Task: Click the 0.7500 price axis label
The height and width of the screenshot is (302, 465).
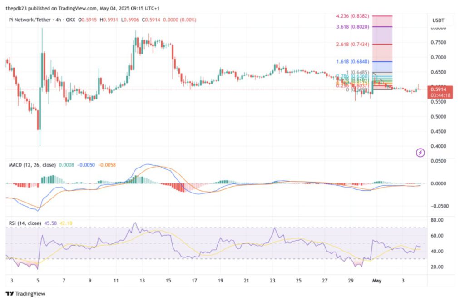Action: pos(438,42)
